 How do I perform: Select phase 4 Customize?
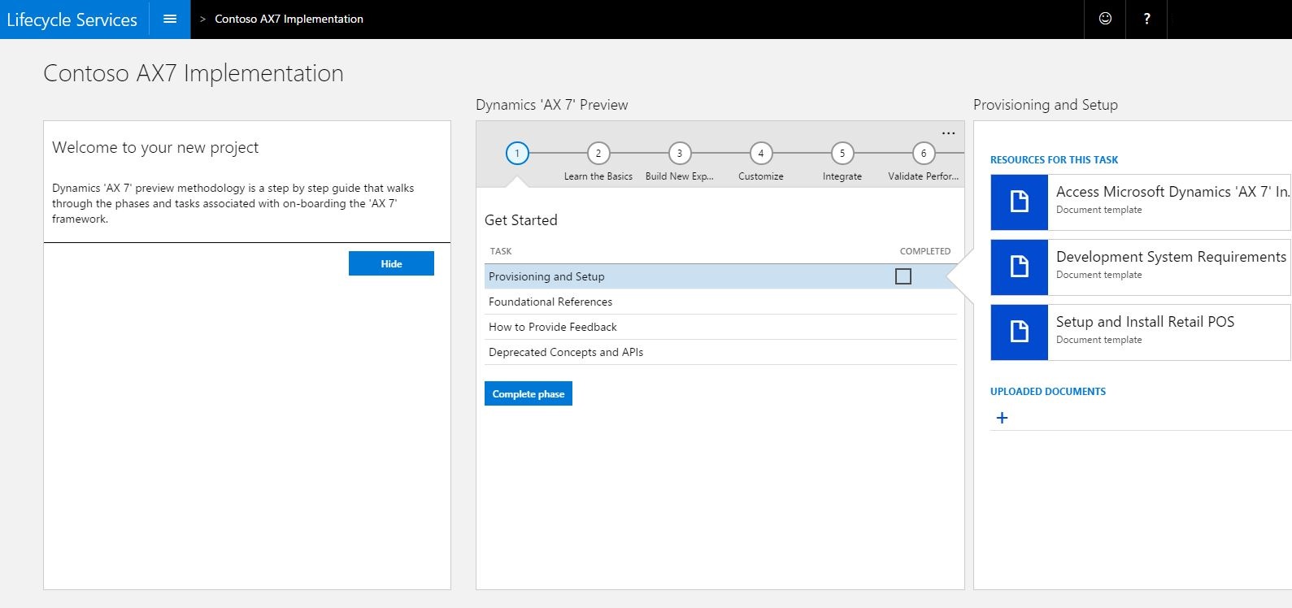(761, 153)
